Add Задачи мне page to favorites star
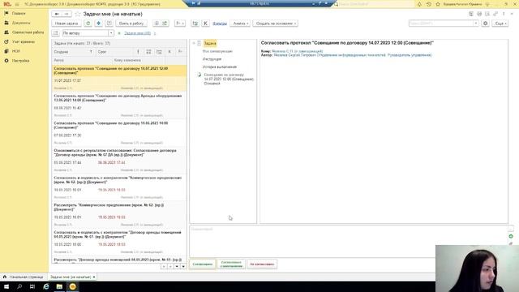The height and width of the screenshot is (292, 519). coord(78,14)
